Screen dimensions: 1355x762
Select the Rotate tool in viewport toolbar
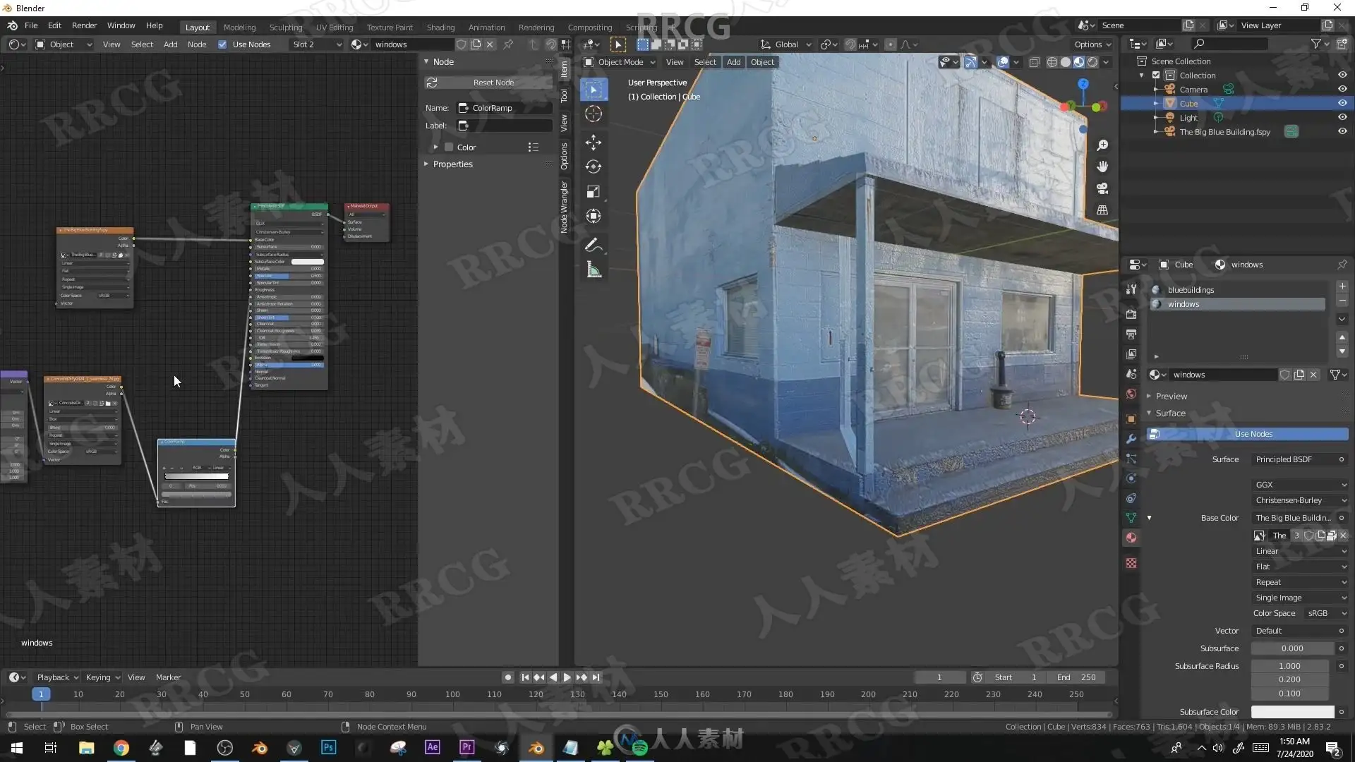[x=594, y=167]
